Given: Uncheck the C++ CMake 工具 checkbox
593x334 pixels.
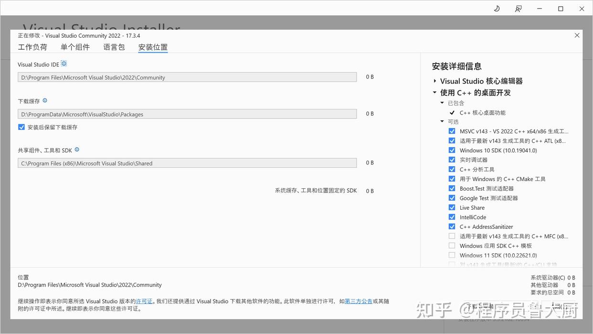Looking at the screenshot, I should point(452,179).
